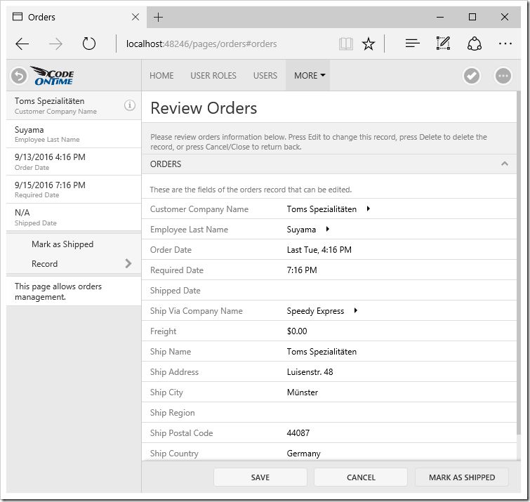The height and width of the screenshot is (502, 530).
Task: Click Toms Spezialitäten in sidebar header
Action: click(74, 105)
